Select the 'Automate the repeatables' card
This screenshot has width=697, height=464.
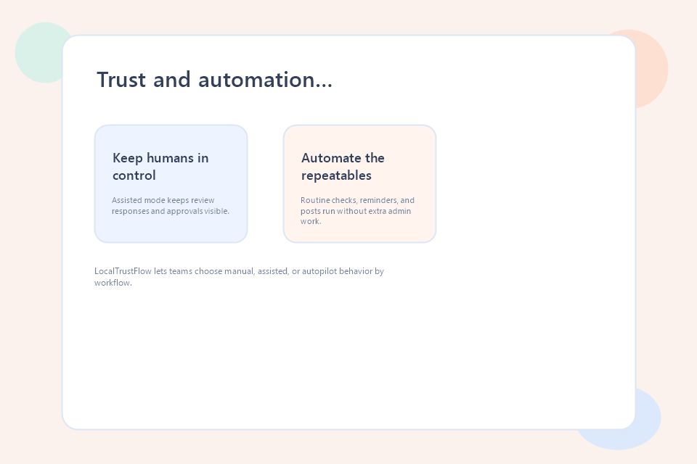coord(359,184)
